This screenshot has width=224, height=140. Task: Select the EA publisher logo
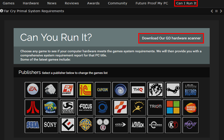coord(33,90)
